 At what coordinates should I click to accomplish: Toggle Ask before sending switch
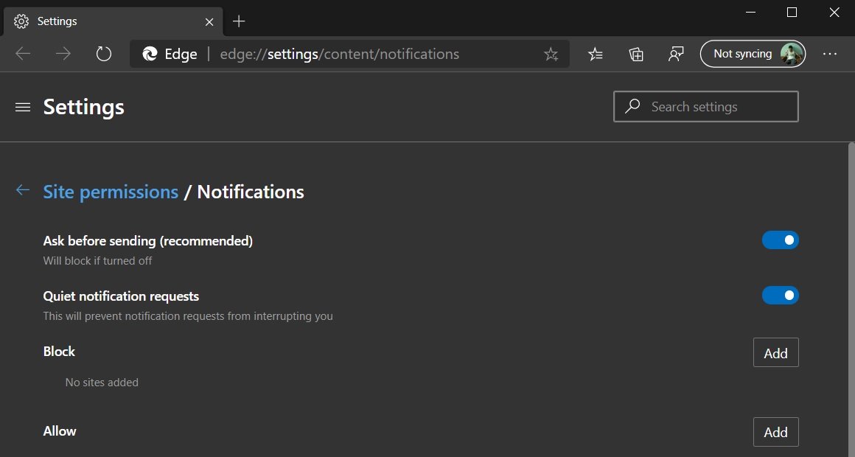(780, 240)
